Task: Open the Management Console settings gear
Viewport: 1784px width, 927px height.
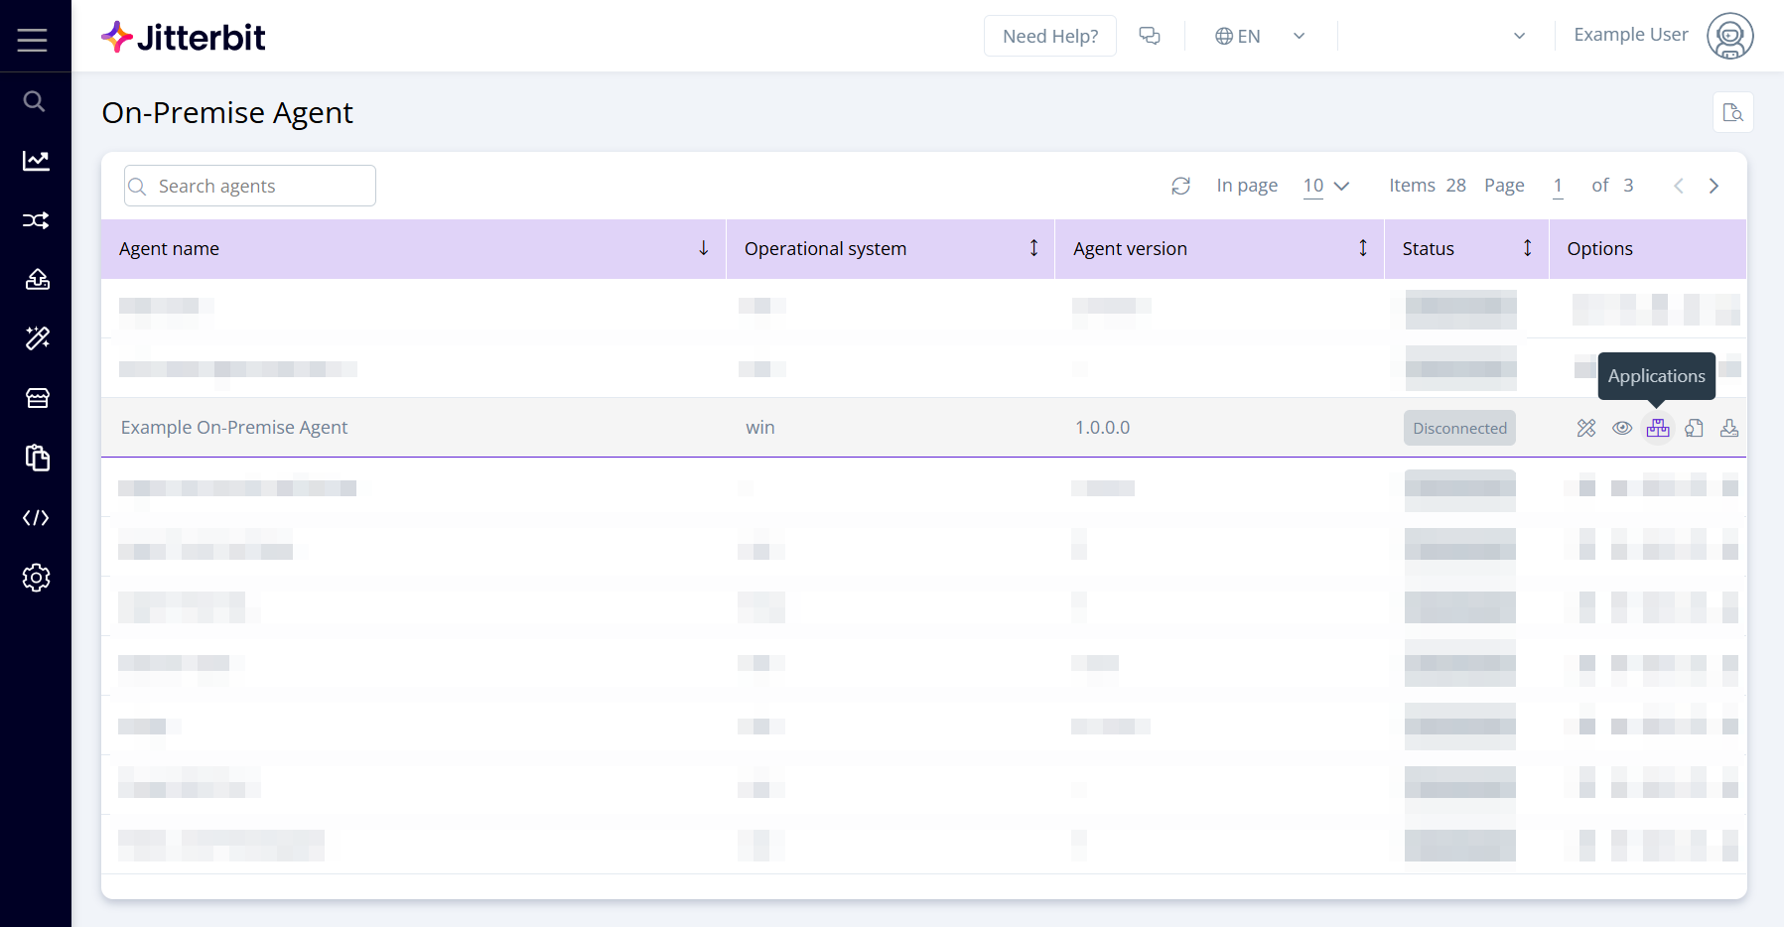Action: pyautogui.click(x=36, y=578)
